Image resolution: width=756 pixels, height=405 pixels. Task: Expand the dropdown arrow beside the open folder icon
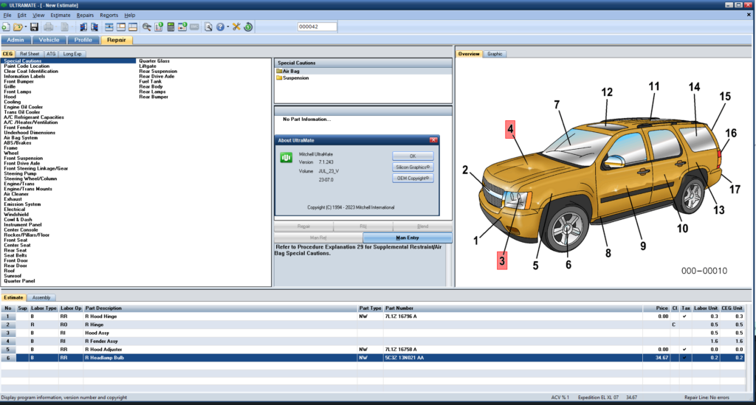(x=26, y=27)
